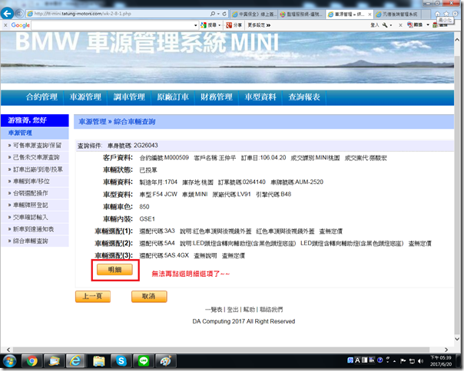Open the Windows Start orb

pyautogui.click(x=9, y=361)
